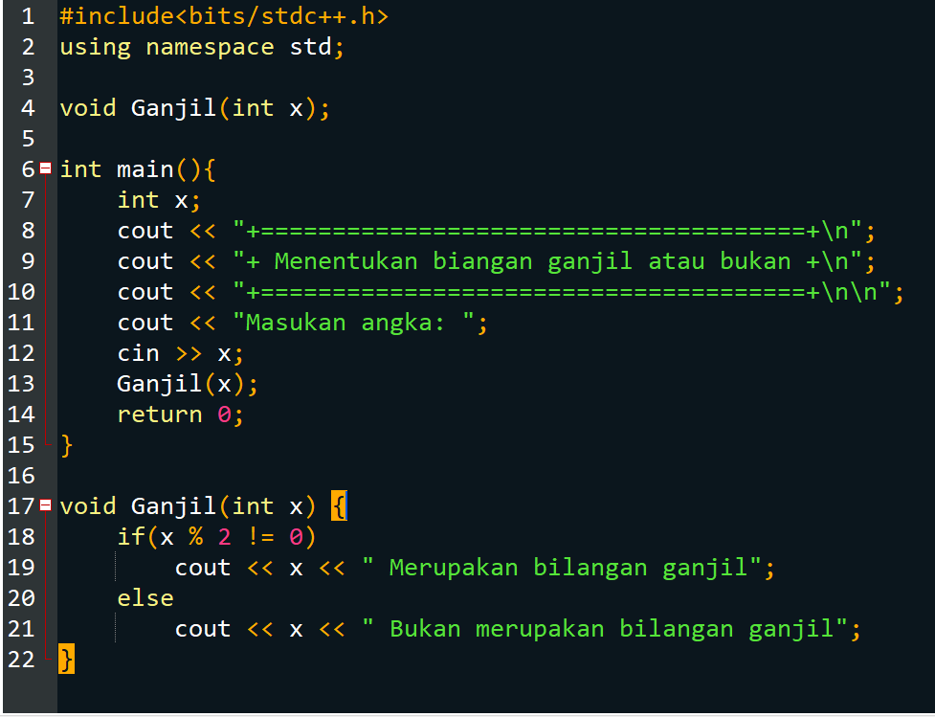
Task: Select line number 6 in the gutter
Action: (x=28, y=168)
